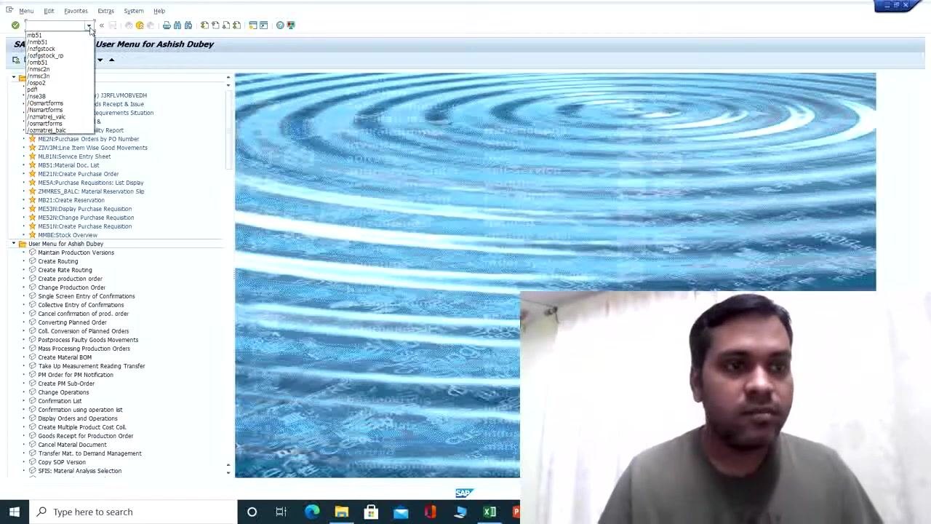Open Microsoft Store from the taskbar

pos(371,512)
